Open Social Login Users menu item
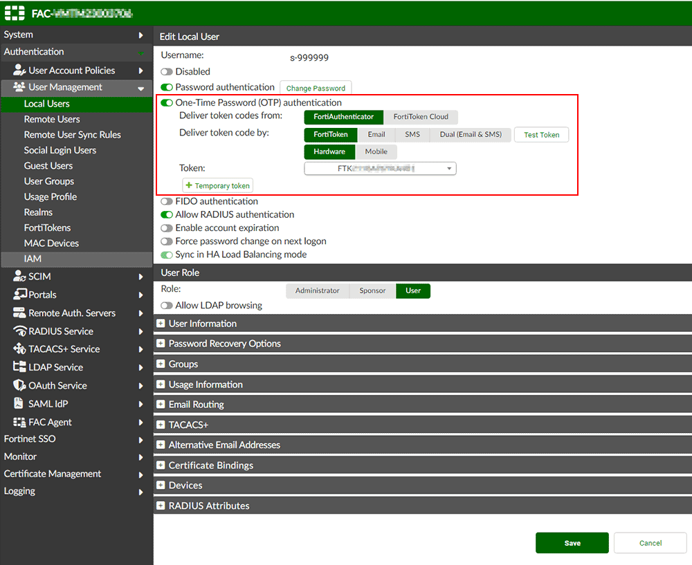The image size is (692, 565). pyautogui.click(x=77, y=150)
